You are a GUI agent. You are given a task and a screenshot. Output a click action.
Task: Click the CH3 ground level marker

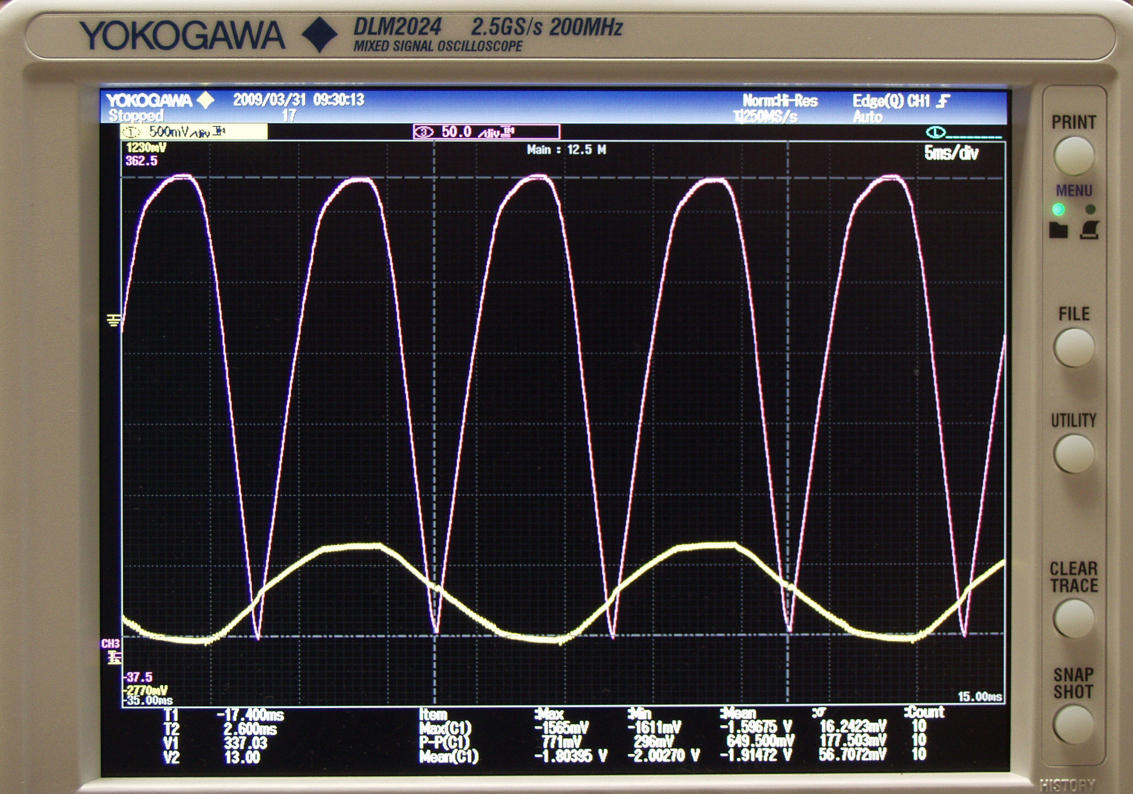(113, 657)
